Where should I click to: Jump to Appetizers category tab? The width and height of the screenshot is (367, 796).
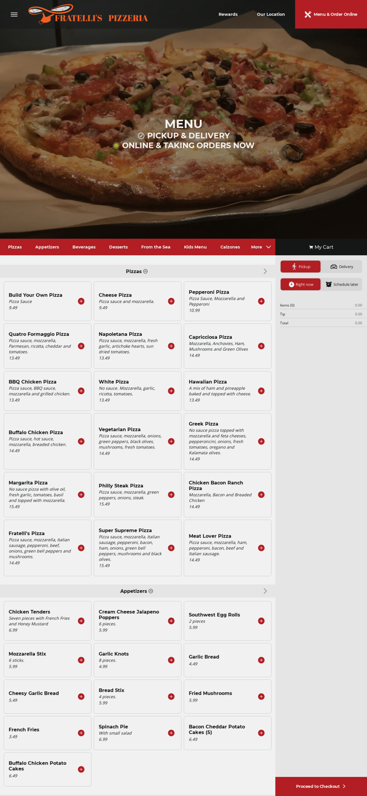coord(47,247)
